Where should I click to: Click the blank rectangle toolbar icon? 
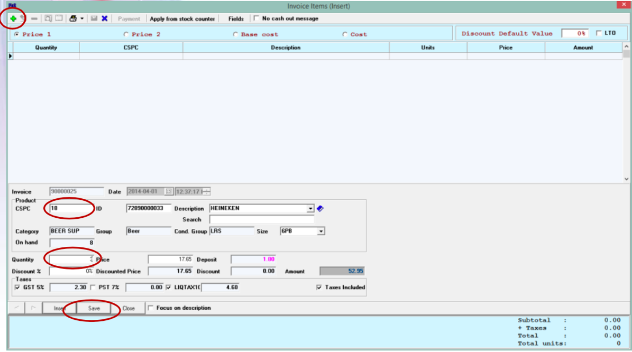(59, 18)
